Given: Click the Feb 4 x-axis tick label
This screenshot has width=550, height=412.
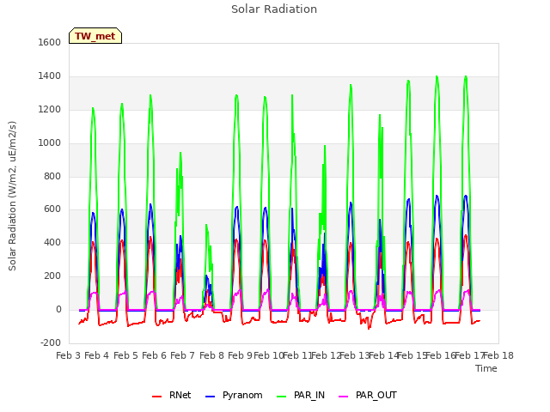Looking at the screenshot, I should coord(97,355).
